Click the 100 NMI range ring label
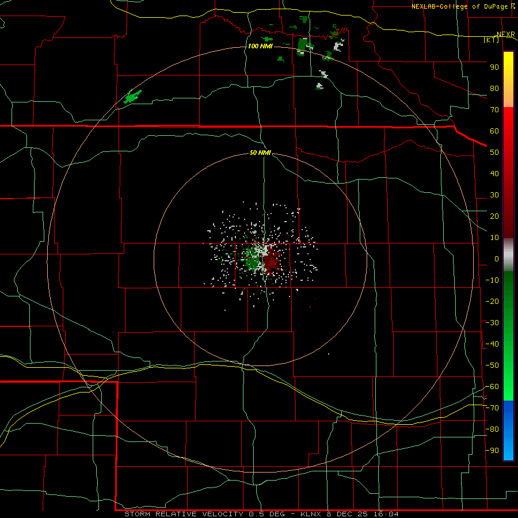This screenshot has height=518, width=518. click(260, 46)
